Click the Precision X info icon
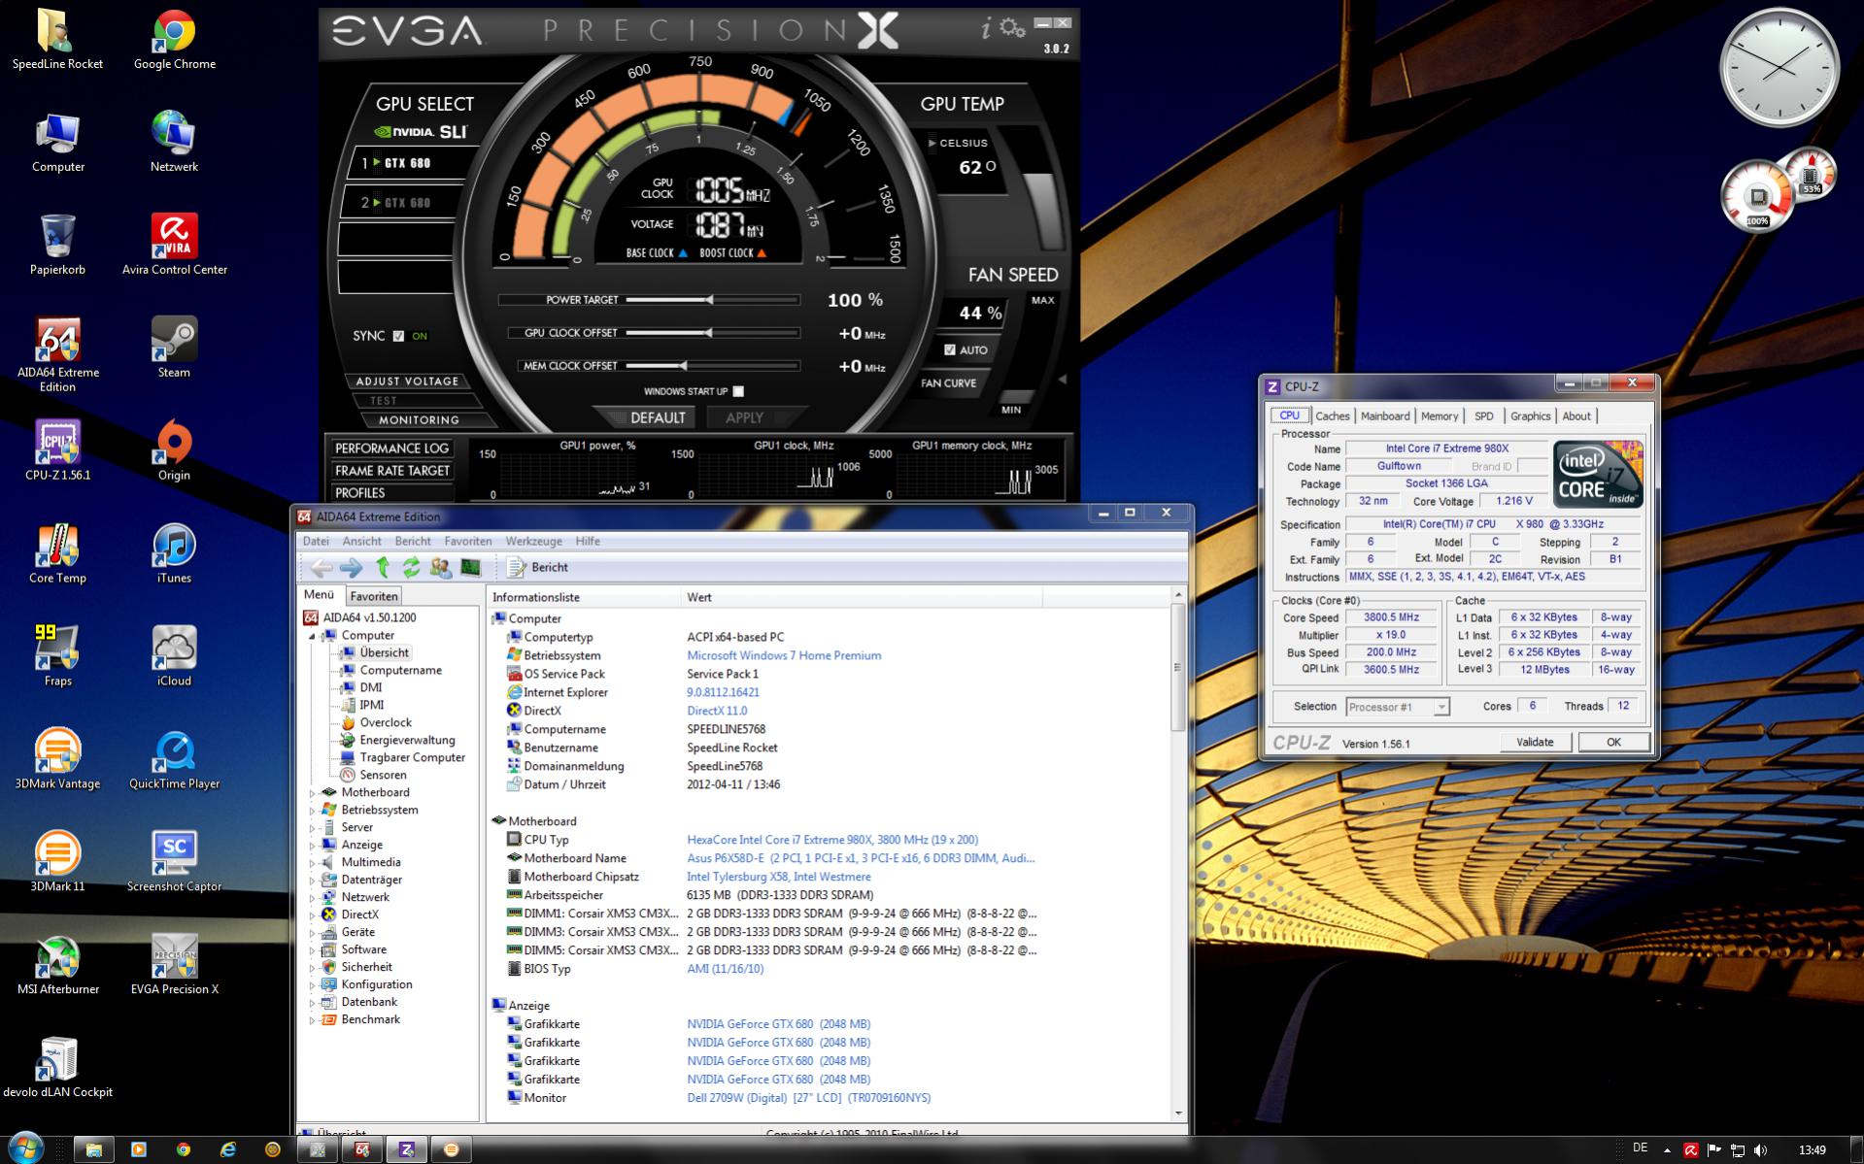This screenshot has height=1164, width=1864. [986, 28]
